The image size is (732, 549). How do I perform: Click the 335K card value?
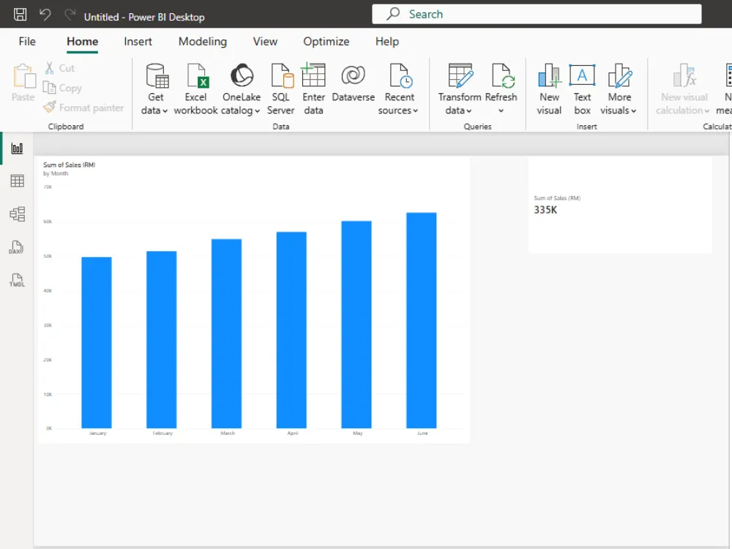(545, 210)
